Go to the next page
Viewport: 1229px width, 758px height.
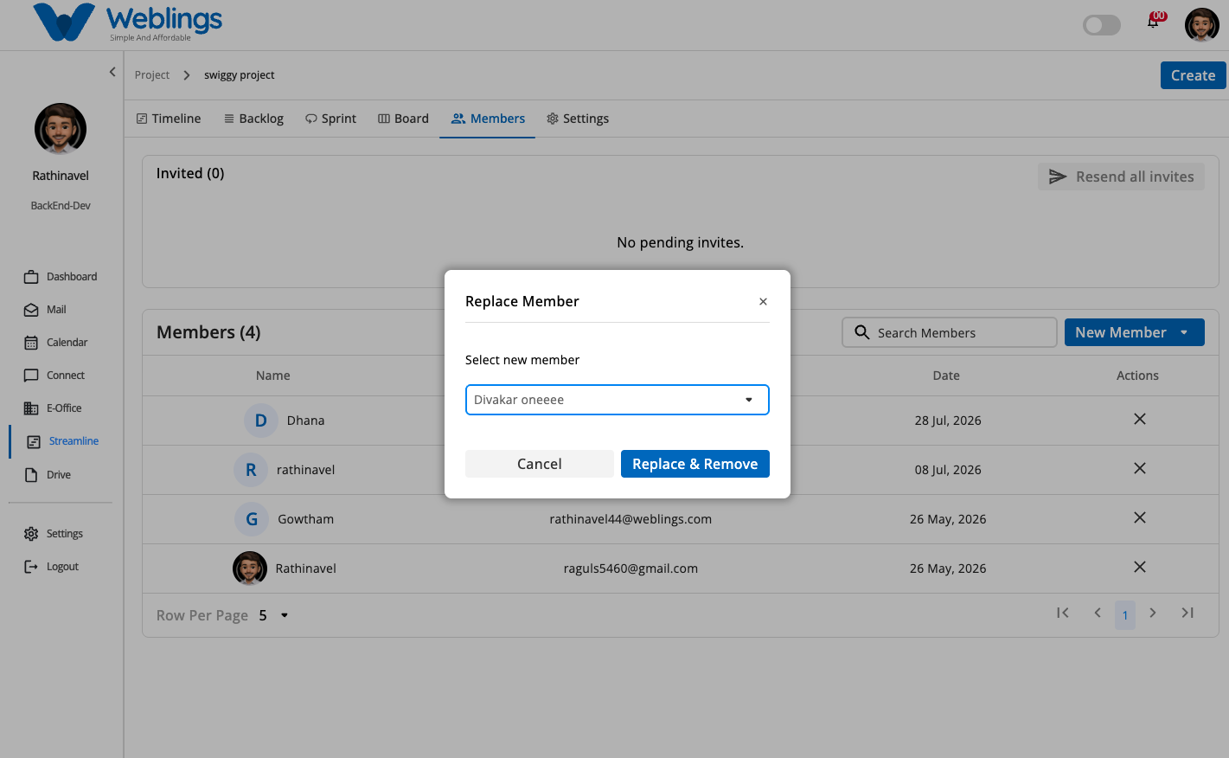click(x=1153, y=613)
